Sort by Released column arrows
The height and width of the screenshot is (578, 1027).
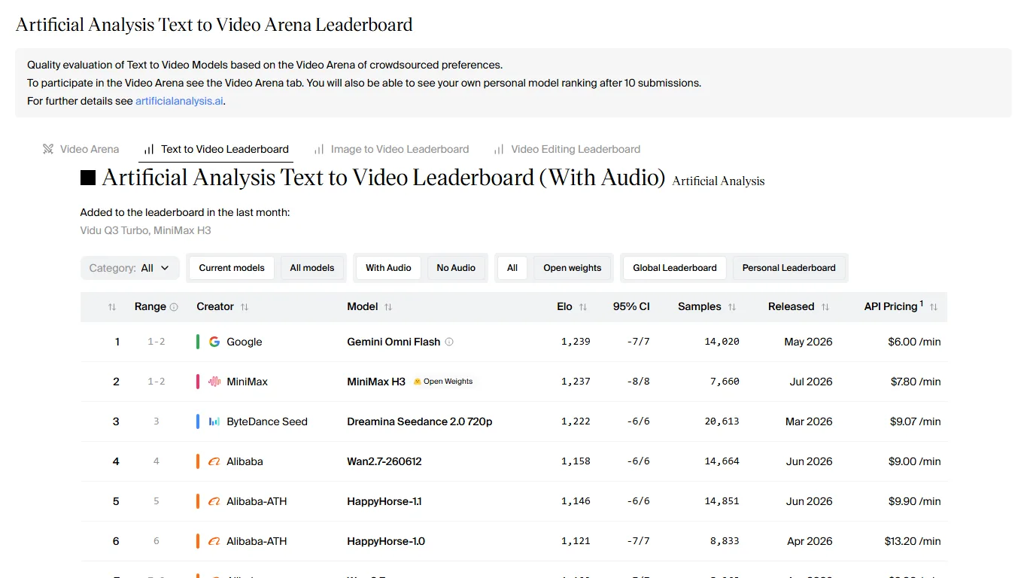pyautogui.click(x=825, y=307)
